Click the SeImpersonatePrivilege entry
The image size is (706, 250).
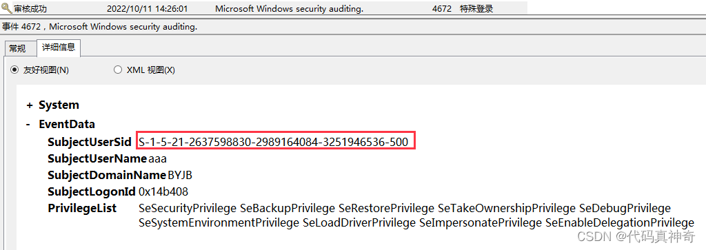click(x=481, y=222)
